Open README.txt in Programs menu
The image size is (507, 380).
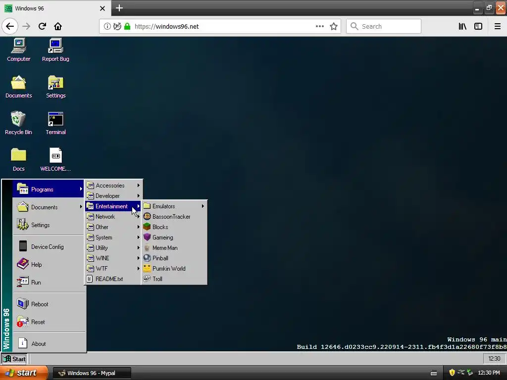coord(113,279)
